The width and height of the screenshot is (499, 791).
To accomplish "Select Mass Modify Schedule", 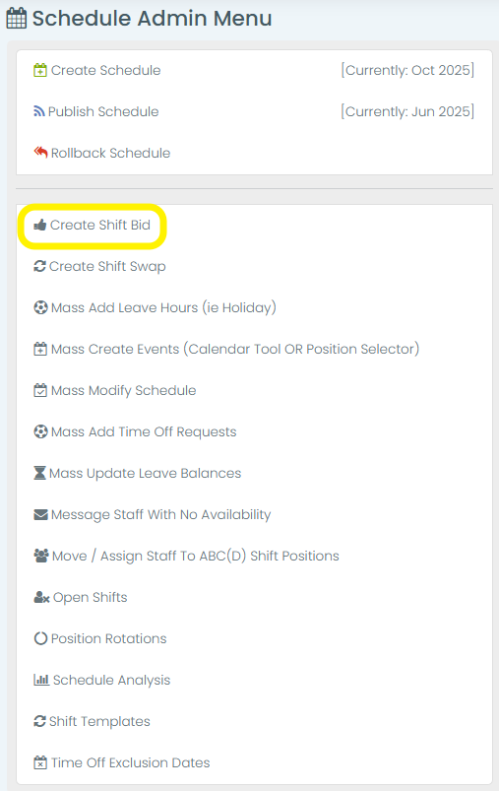I will tap(123, 390).
